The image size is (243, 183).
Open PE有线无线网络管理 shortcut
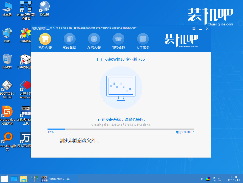pyautogui.click(x=25, y=8)
